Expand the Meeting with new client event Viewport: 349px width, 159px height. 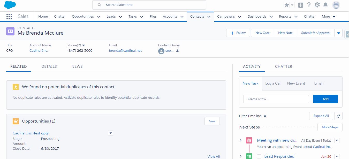(241, 140)
